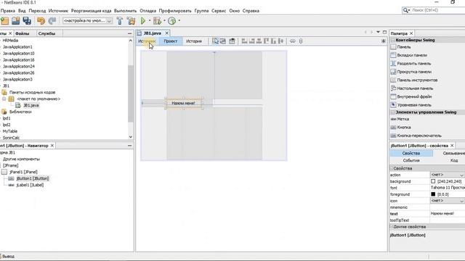The width and height of the screenshot is (465, 261).
Task: Open Run Project dropdown arrow
Action: [x=150, y=21]
